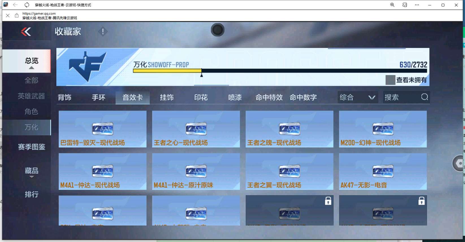Click inside the 搜索 search field
Viewport: 465px width, 242px height.
pyautogui.click(x=406, y=97)
